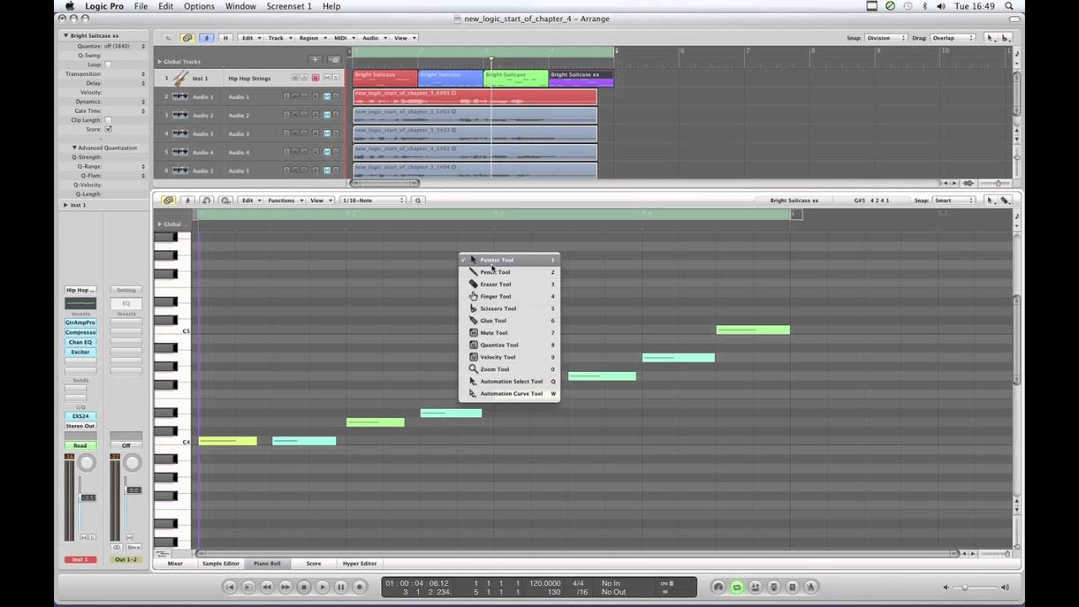Solo the Audio 2 track
1079x607 pixels.
(x=336, y=115)
